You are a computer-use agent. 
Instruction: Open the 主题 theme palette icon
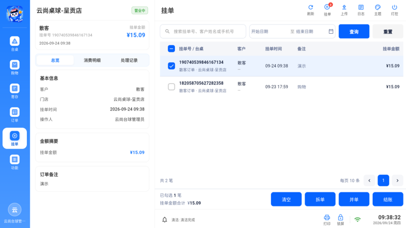coord(378,10)
